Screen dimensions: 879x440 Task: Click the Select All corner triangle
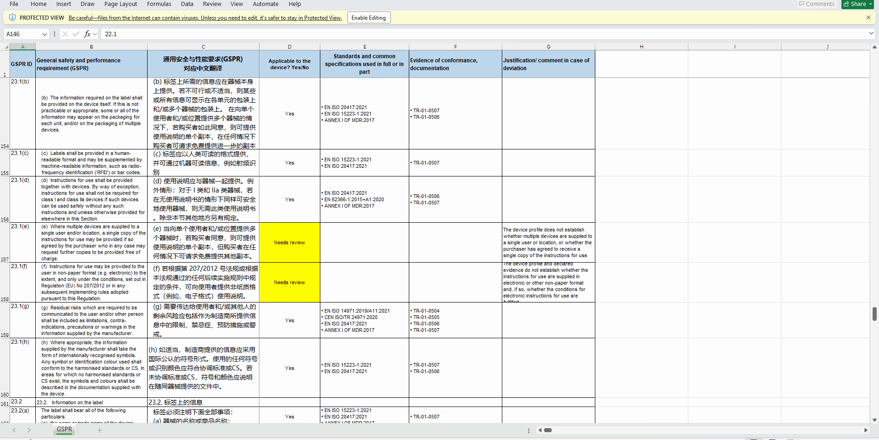tap(5, 47)
